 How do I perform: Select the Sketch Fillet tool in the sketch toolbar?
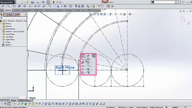pos(49,6)
